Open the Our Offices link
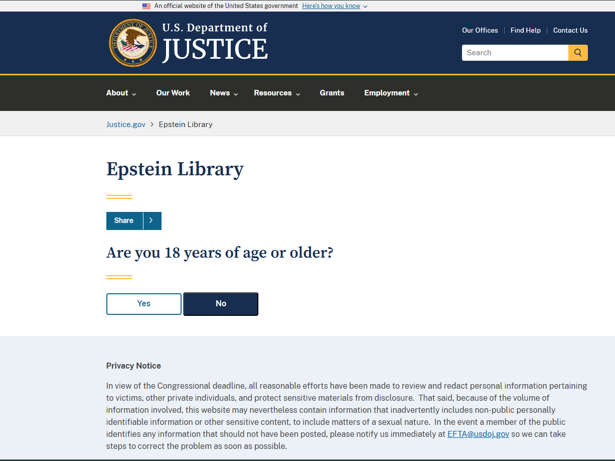Screen dimensions: 615x461 coord(480,30)
